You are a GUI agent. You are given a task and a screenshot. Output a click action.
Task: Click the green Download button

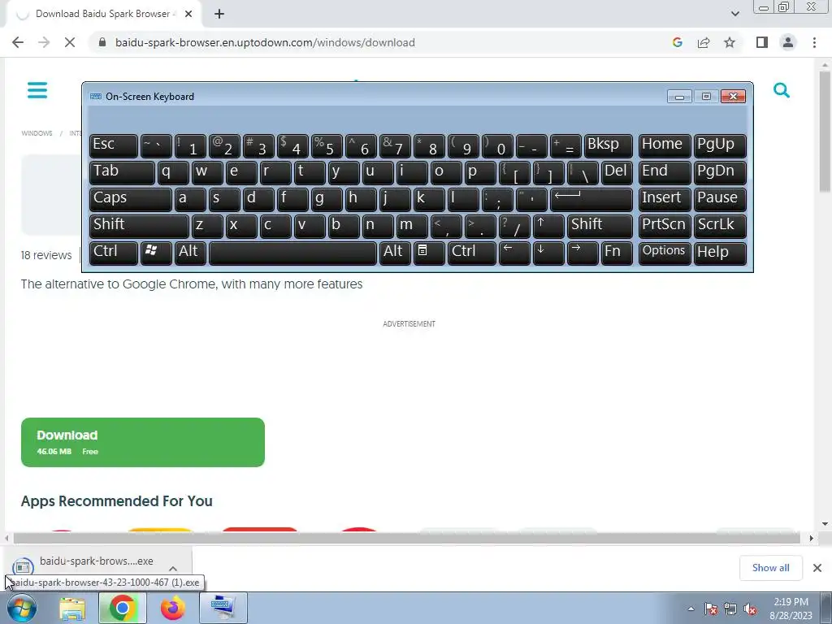[x=143, y=443]
